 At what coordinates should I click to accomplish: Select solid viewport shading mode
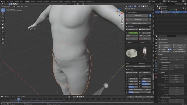coord(143,6)
